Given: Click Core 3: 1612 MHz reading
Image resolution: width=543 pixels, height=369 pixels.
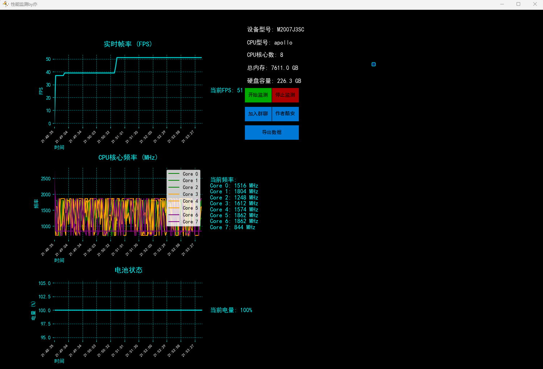Looking at the screenshot, I should 234,204.
